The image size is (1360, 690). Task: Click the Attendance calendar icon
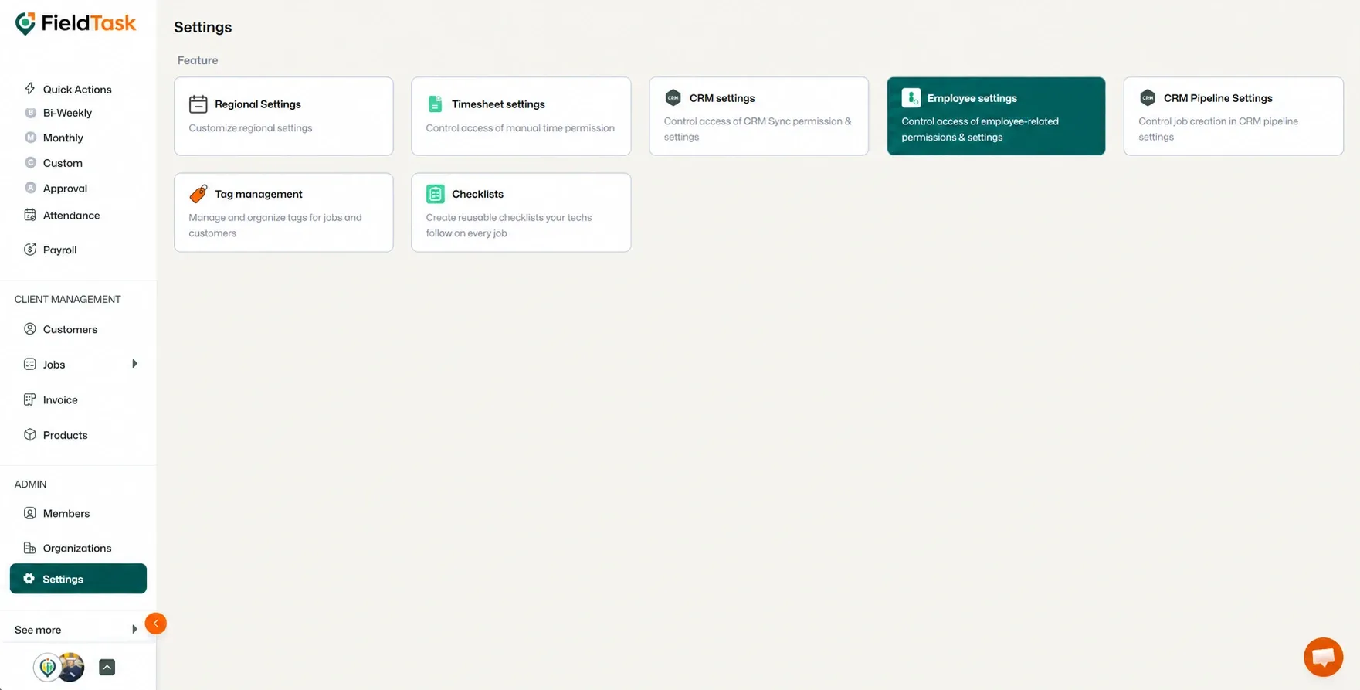[x=30, y=215]
